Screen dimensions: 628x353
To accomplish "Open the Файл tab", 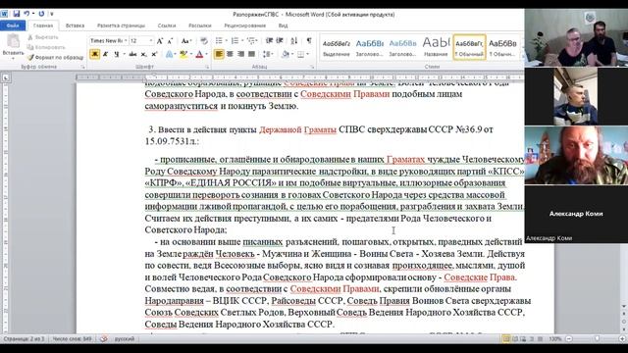I will tap(13, 25).
